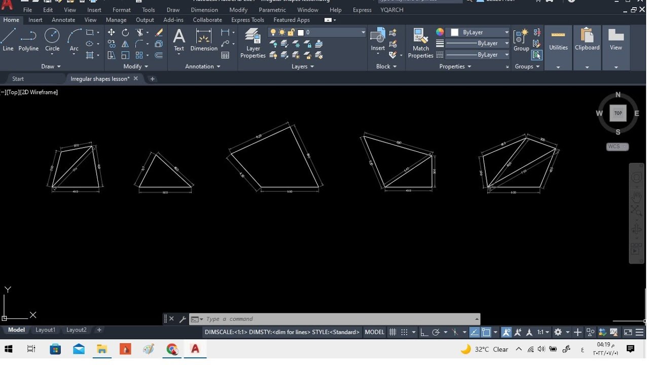The height and width of the screenshot is (365, 649).
Task: Toggle group selection on/off in Groups panel
Action: click(x=537, y=55)
